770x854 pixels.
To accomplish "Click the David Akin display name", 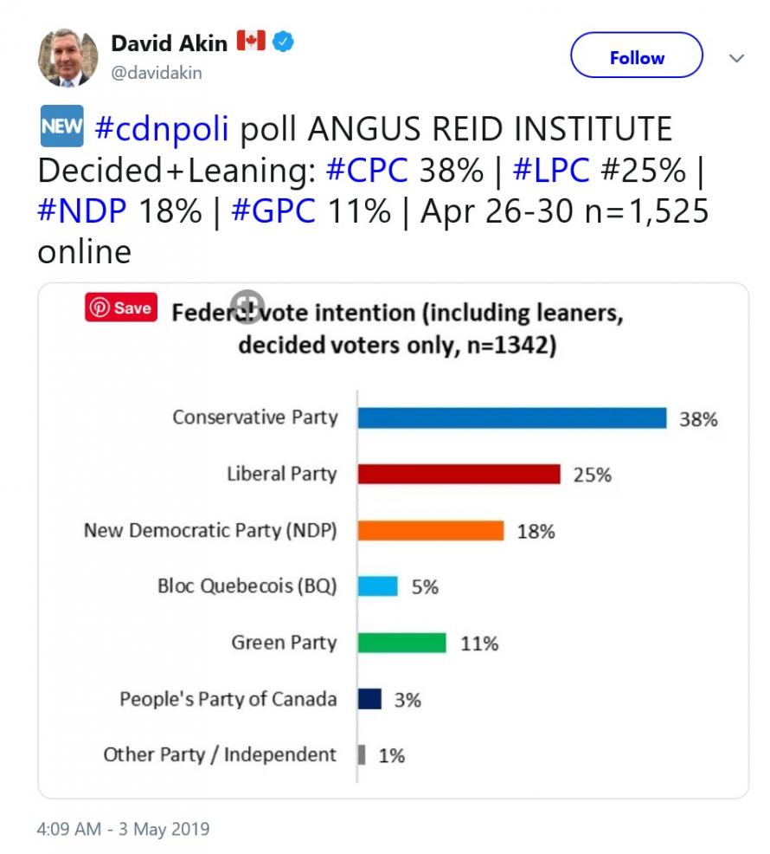I will tap(169, 42).
